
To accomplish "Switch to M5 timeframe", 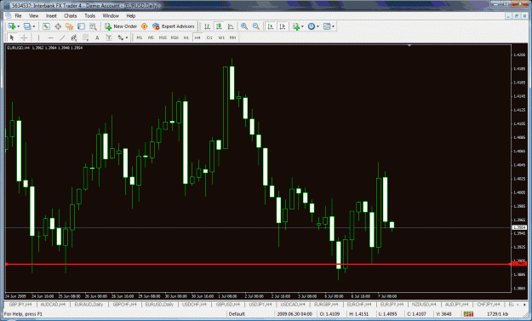I will (151, 37).
